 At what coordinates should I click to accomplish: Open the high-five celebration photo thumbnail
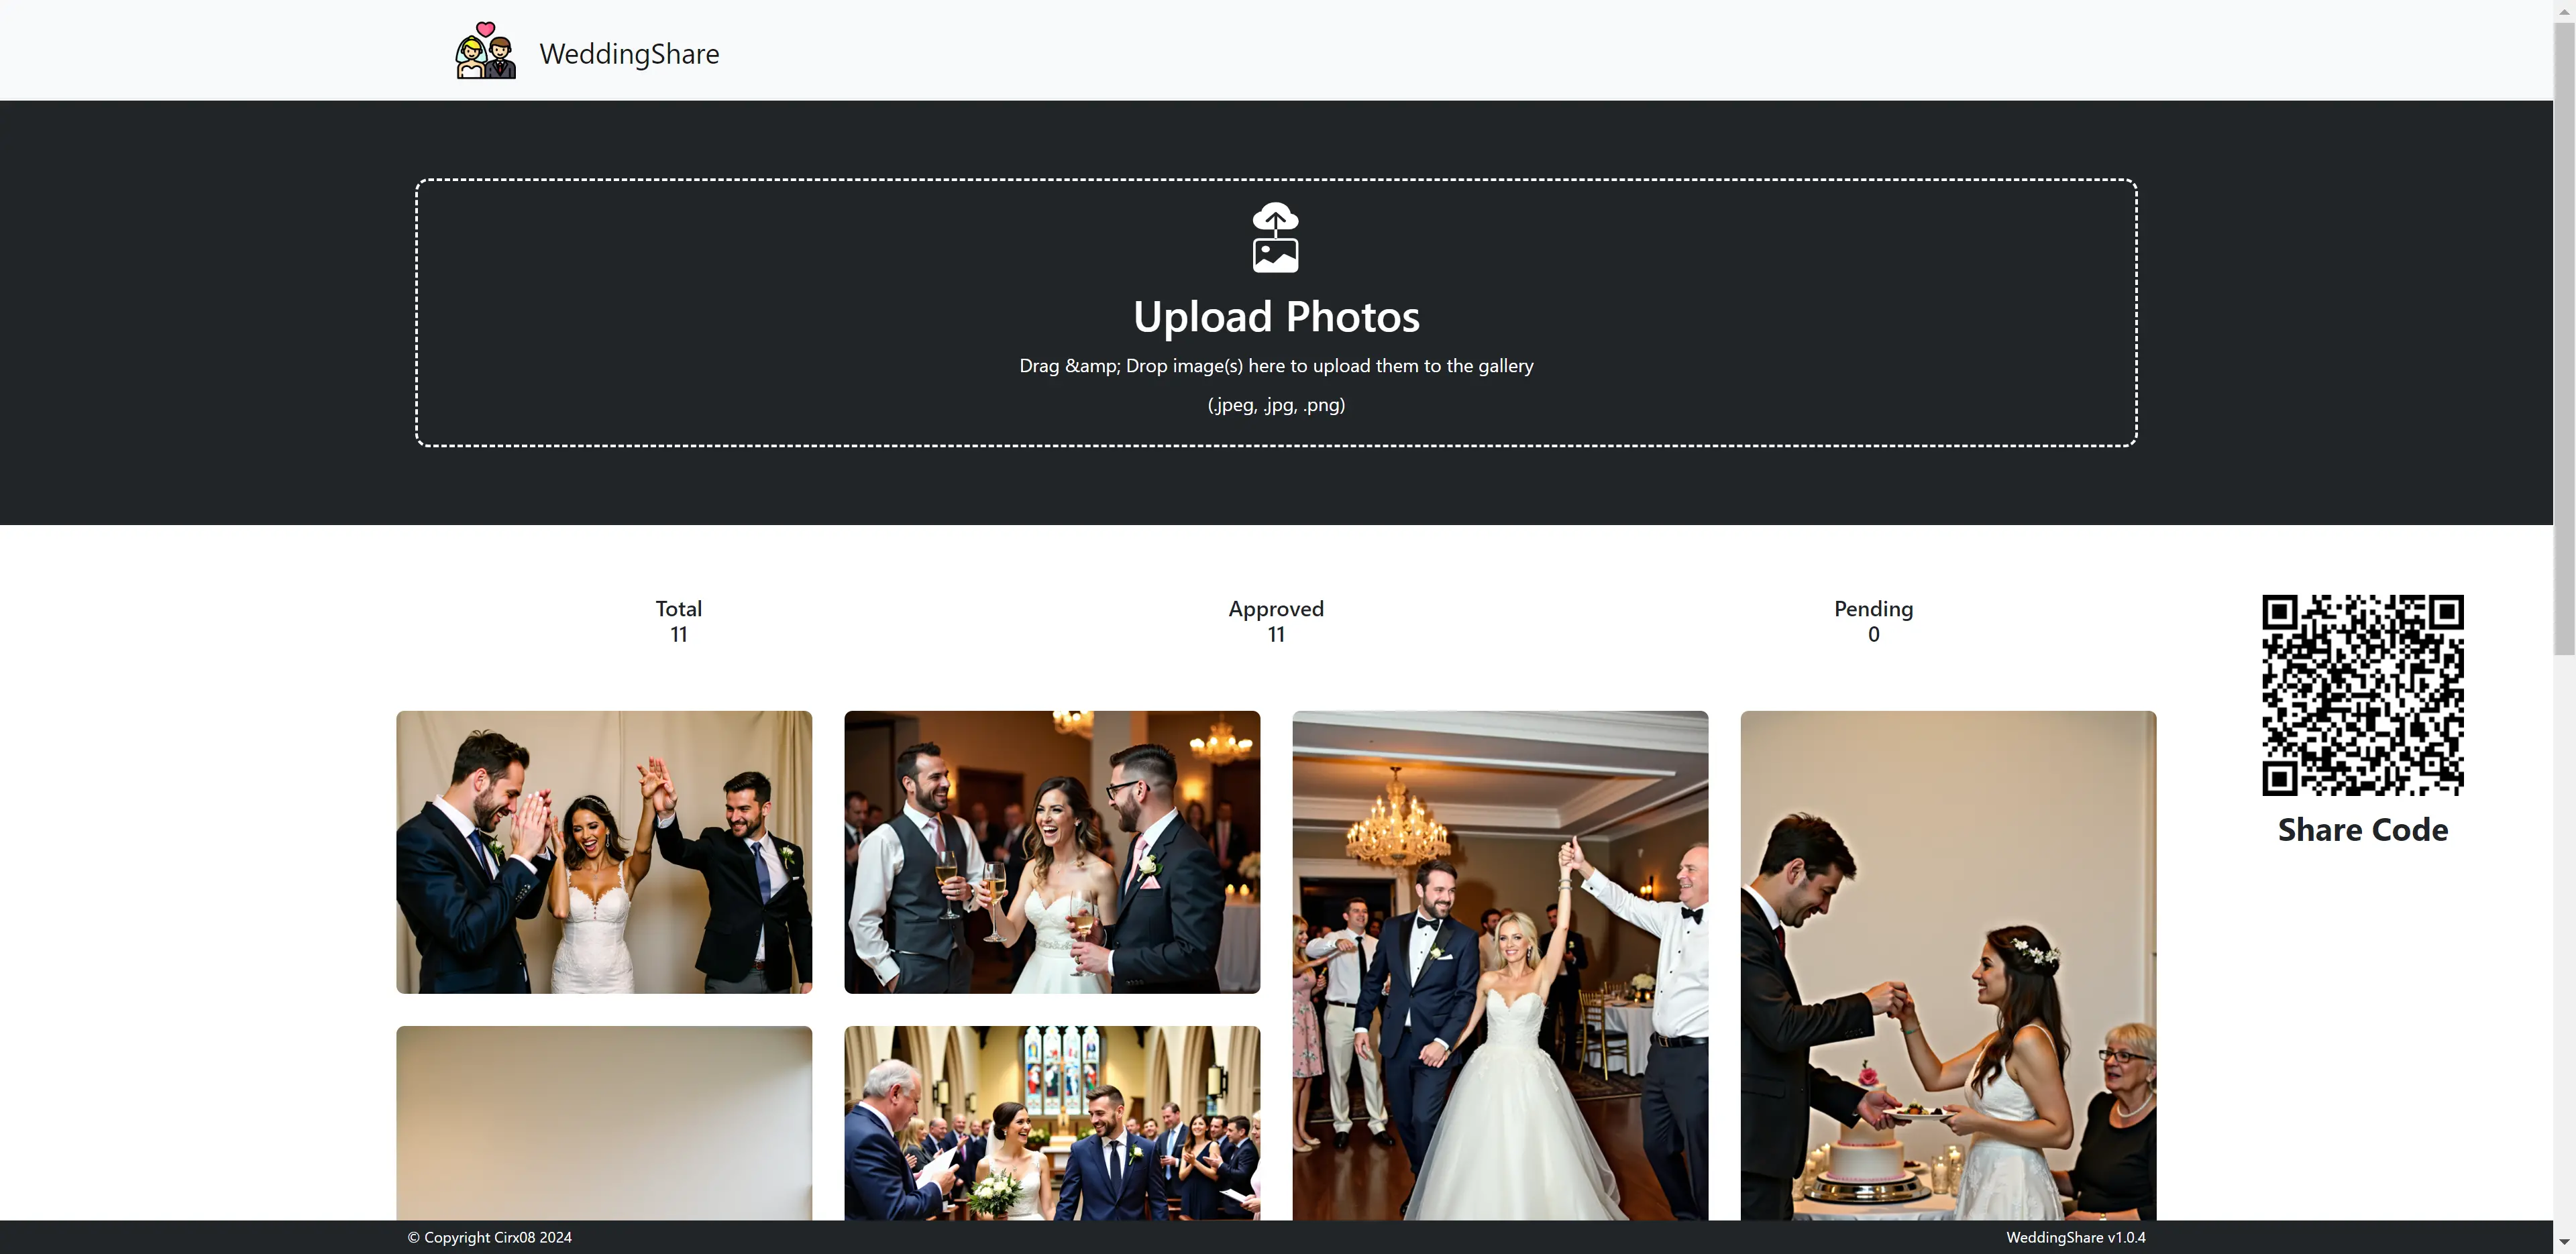click(603, 852)
